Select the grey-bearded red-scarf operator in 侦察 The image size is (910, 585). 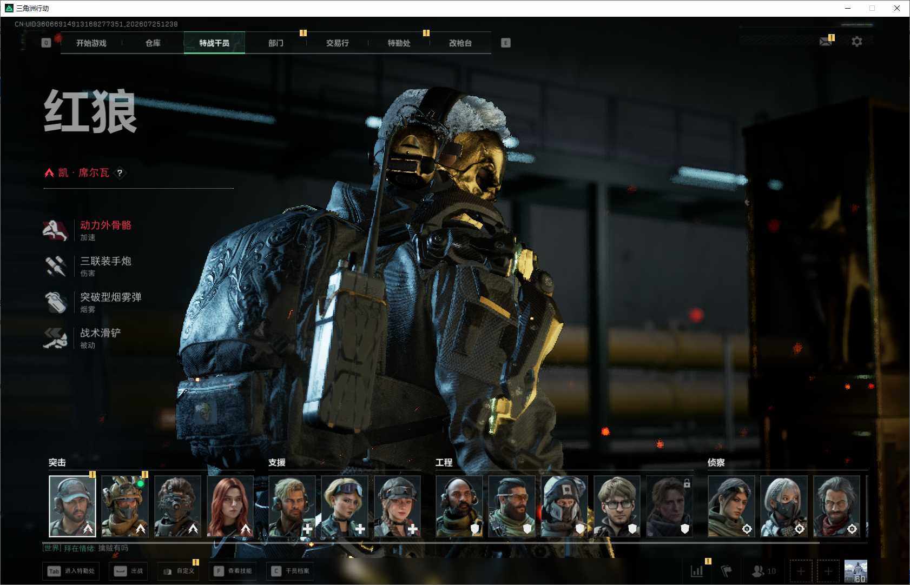click(836, 506)
